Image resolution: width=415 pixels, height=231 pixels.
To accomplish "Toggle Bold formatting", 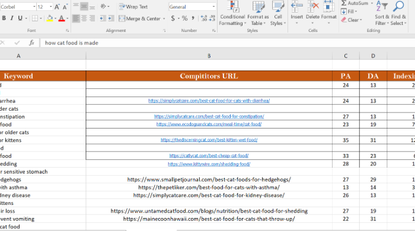I will click(x=4, y=18).
